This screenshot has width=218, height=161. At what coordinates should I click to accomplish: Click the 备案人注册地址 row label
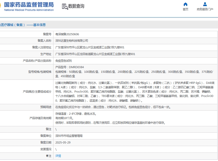[x=42, y=47]
